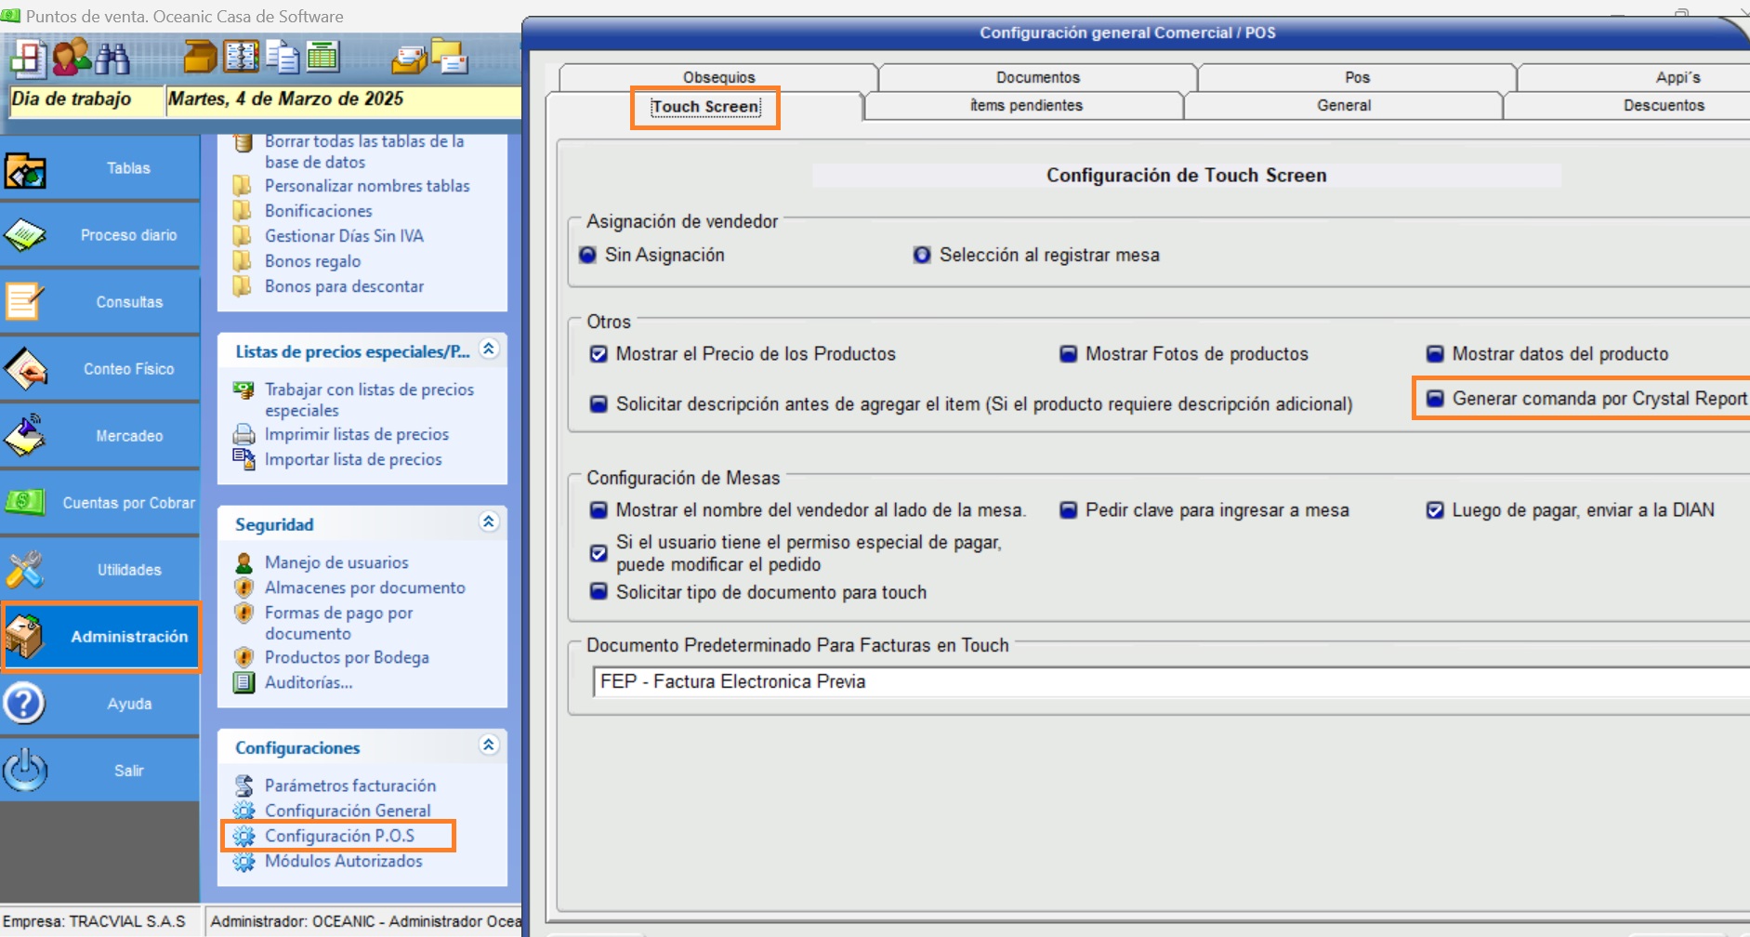Collapse the Seguridad panel section

(x=489, y=522)
